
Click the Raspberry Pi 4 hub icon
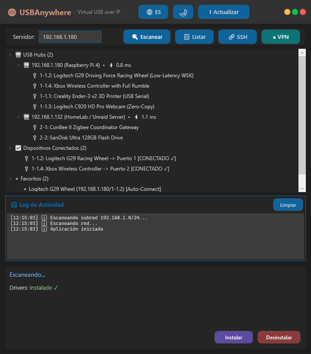coord(26,65)
